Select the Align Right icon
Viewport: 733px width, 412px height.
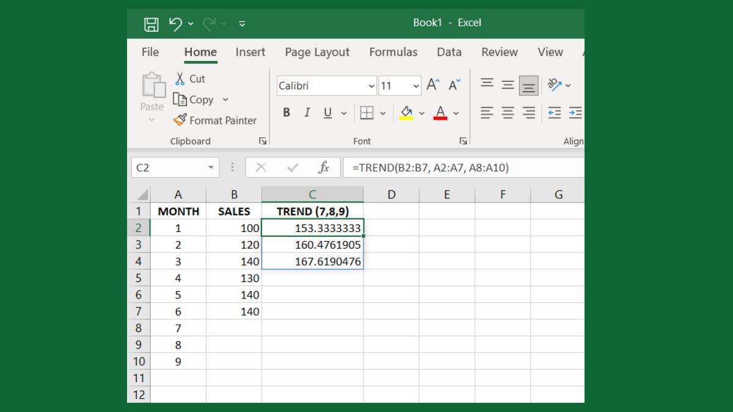(528, 112)
